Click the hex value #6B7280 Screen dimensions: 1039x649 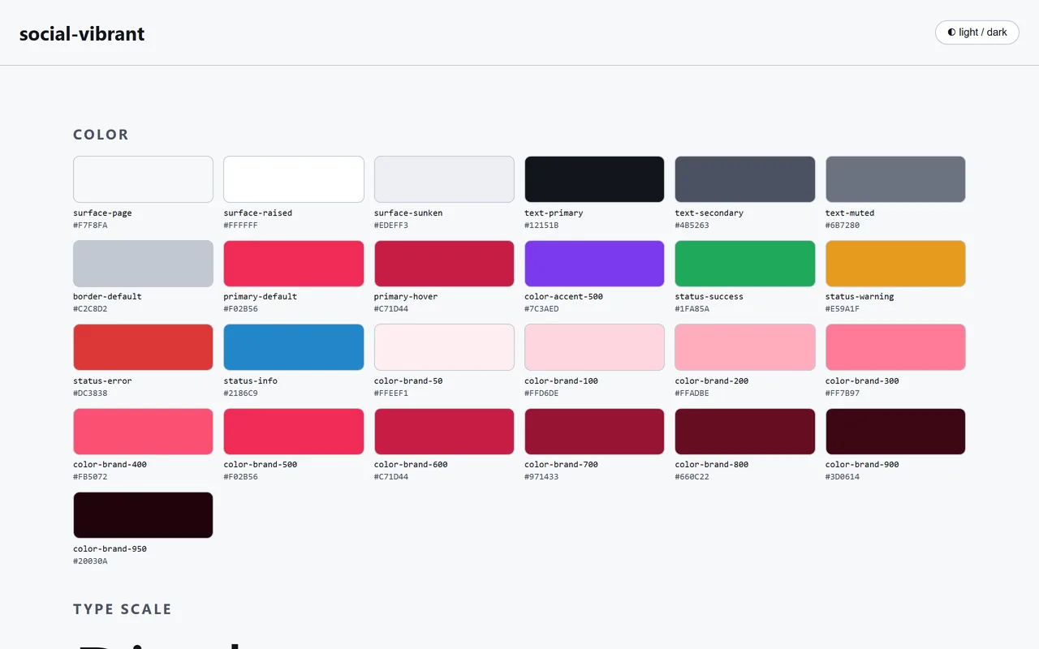pyautogui.click(x=843, y=226)
